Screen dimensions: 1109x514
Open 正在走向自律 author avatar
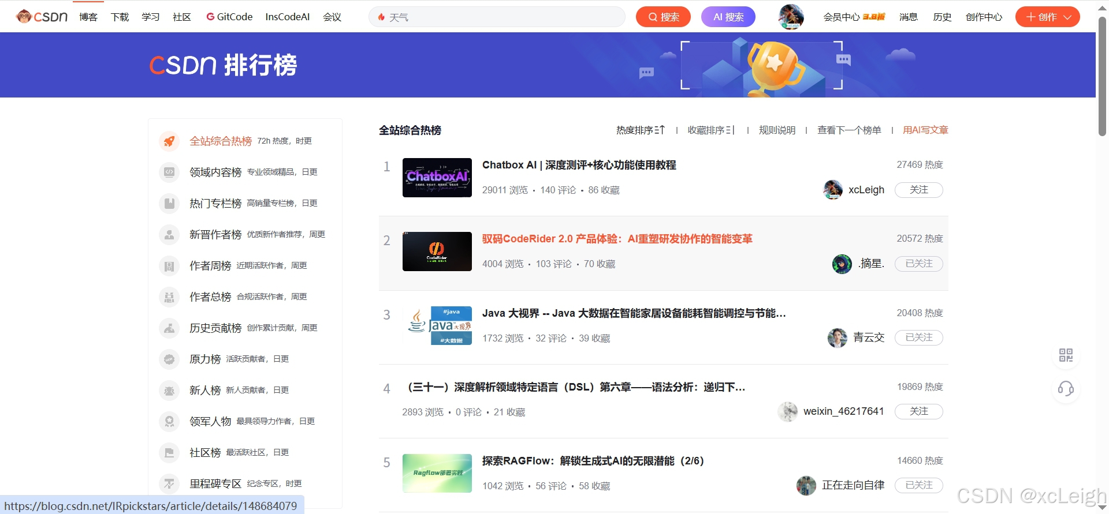(806, 486)
